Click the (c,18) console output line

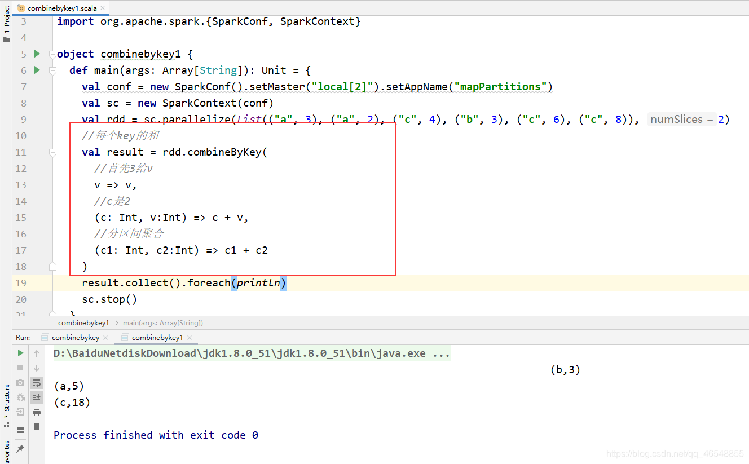72,403
